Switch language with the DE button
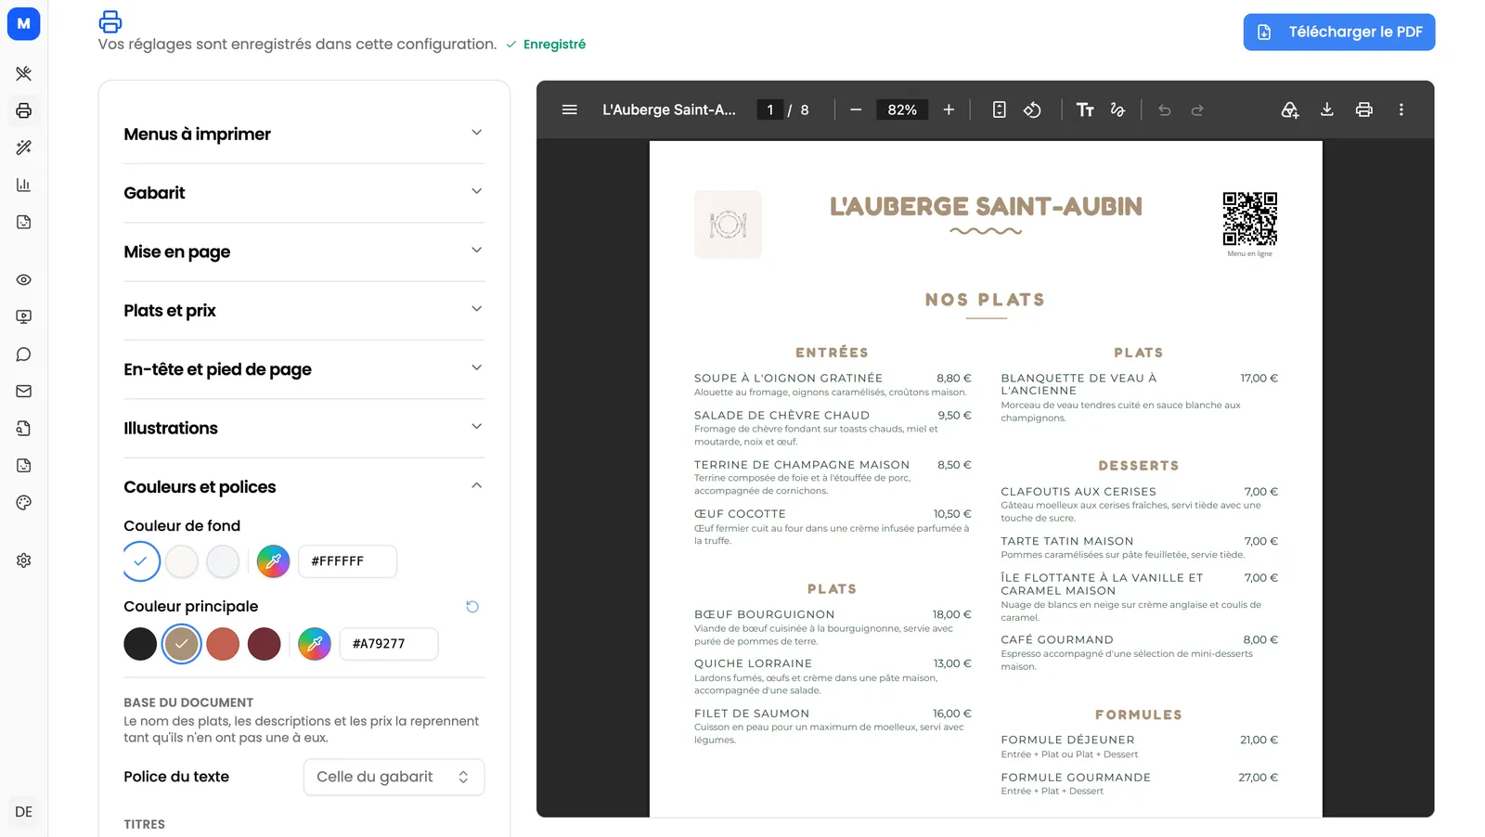Screen dimensions: 1485x837 click(x=24, y=812)
